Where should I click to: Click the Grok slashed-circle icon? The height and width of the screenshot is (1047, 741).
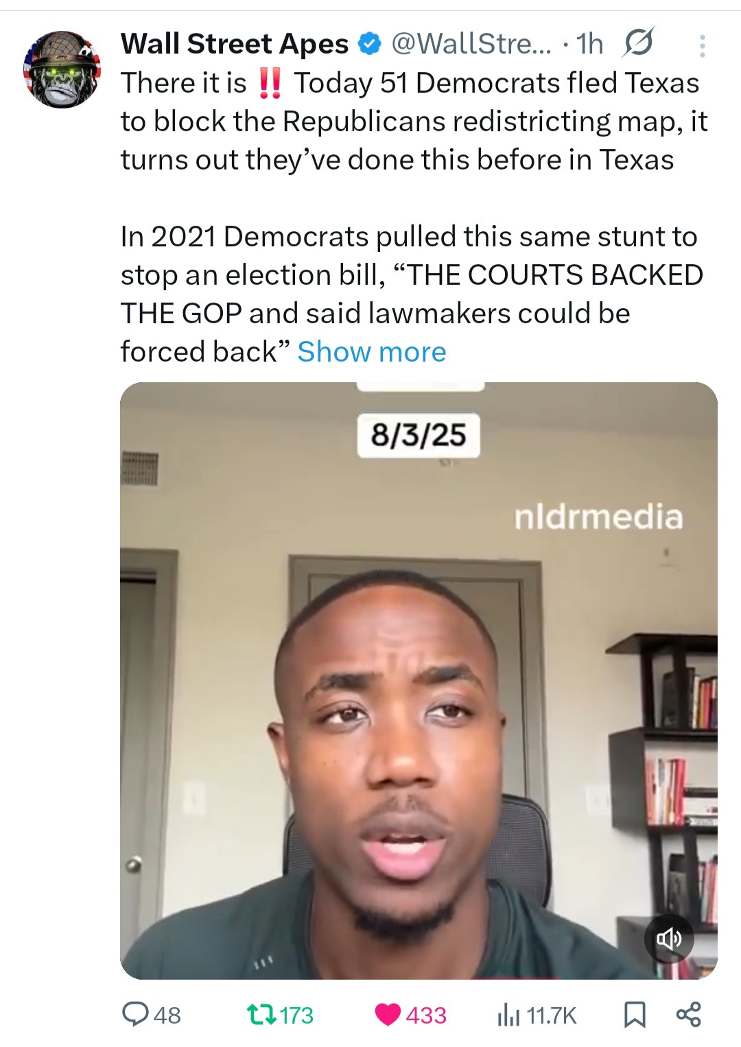tap(638, 44)
